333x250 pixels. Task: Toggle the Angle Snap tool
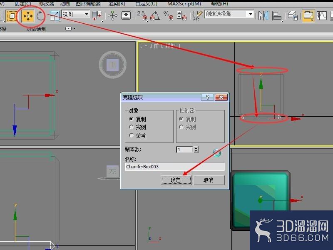tap(155, 15)
